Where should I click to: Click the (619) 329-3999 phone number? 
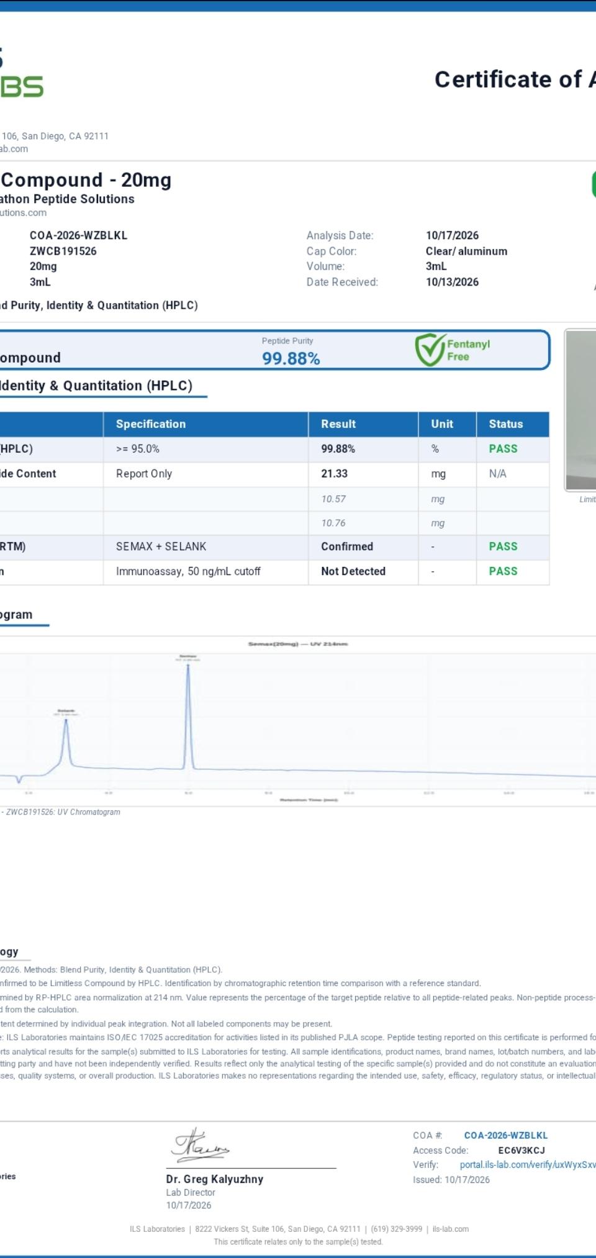[397, 1229]
